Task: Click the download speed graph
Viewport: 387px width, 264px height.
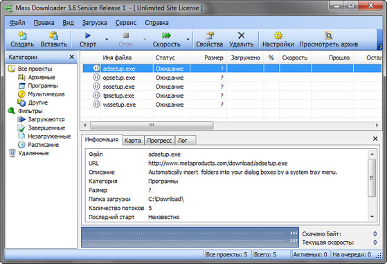Action: (190, 238)
